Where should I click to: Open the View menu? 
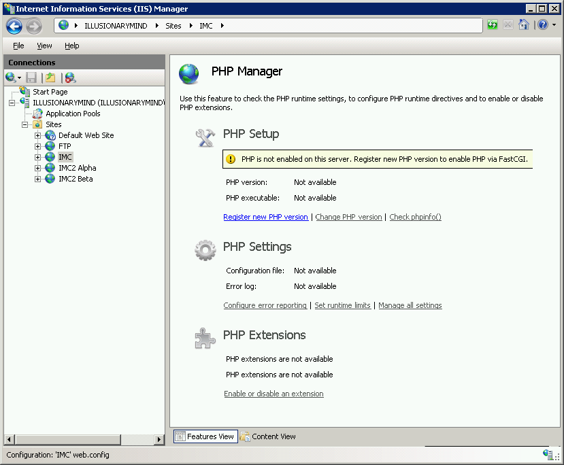pos(45,46)
